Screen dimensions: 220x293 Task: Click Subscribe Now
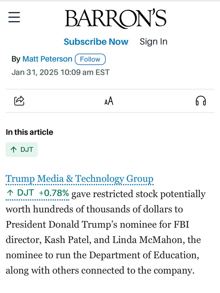click(96, 42)
